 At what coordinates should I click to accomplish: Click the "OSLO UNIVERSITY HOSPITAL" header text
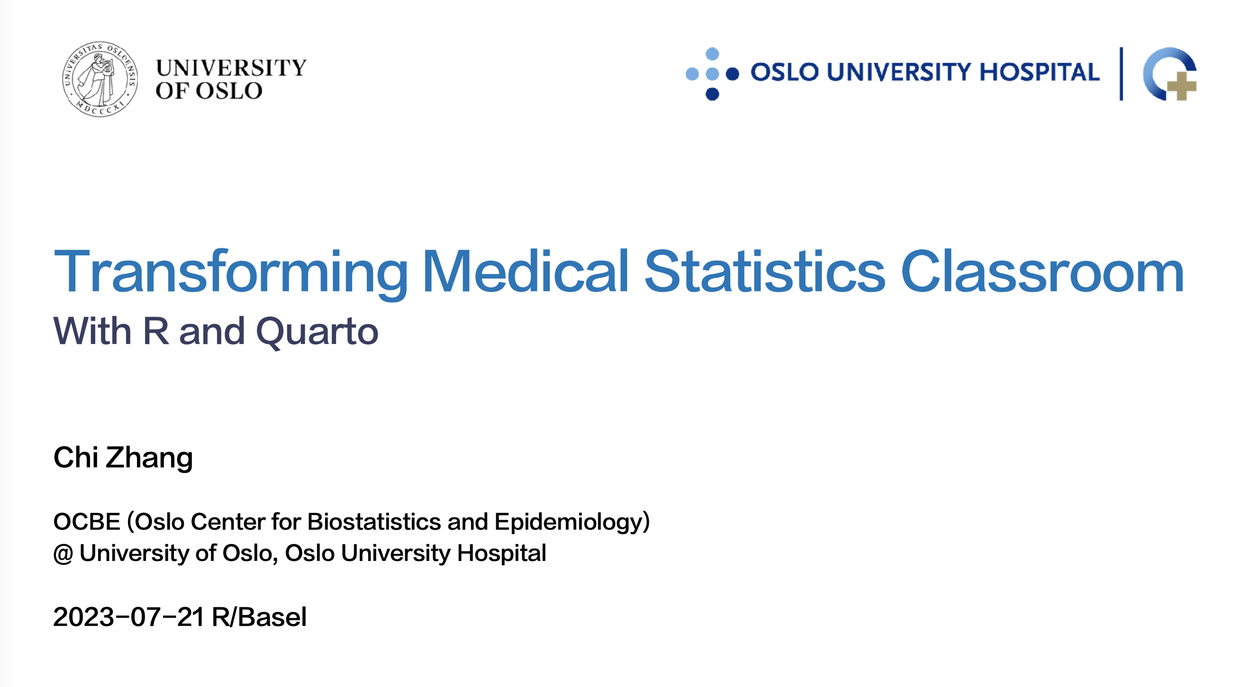(925, 72)
